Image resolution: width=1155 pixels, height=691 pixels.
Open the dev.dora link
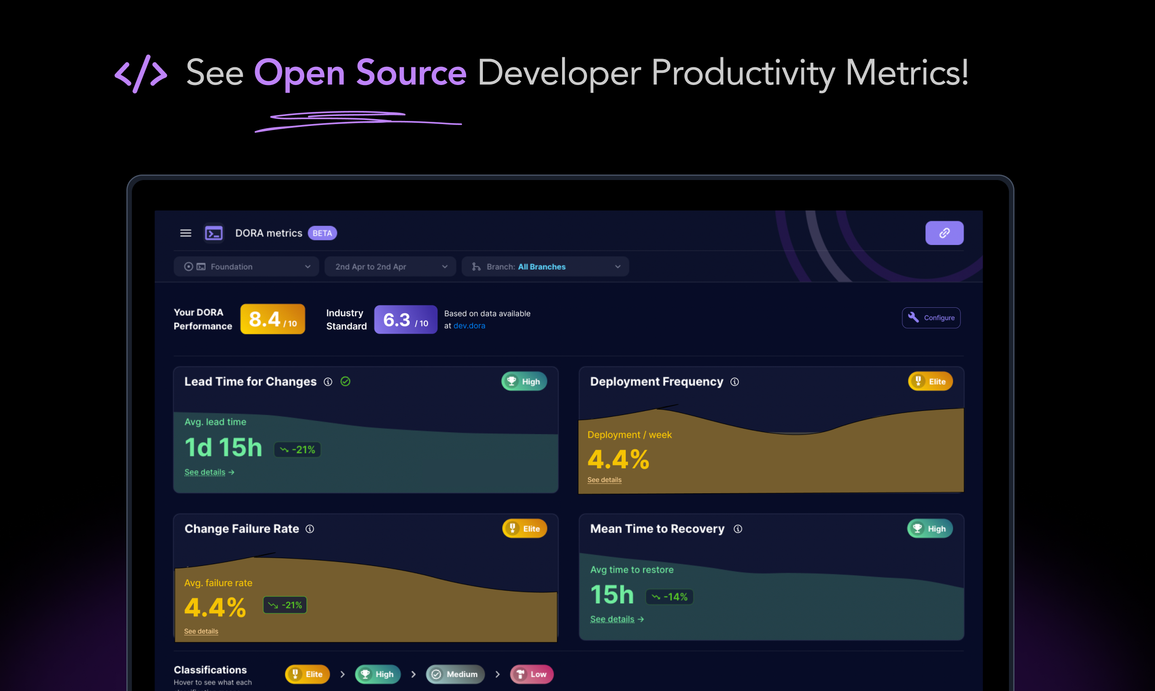pyautogui.click(x=469, y=326)
